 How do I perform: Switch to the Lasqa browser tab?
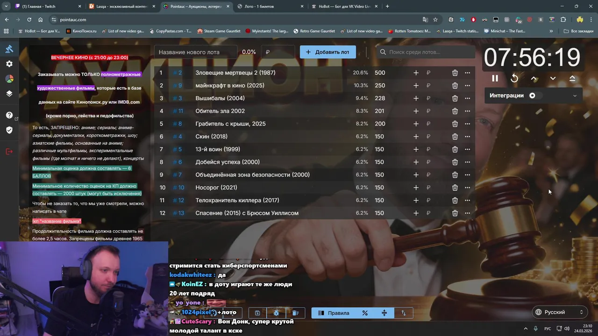[122, 7]
